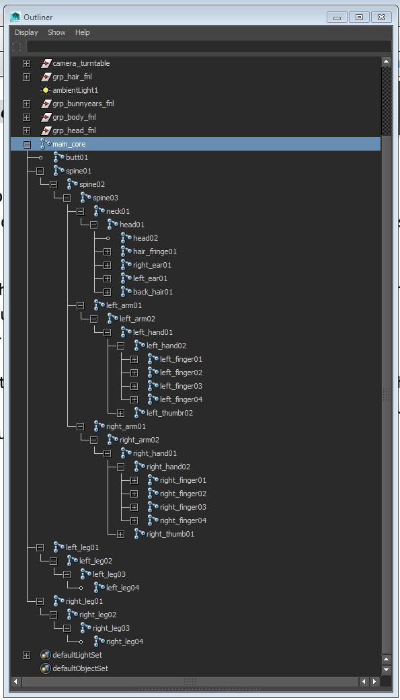Click the camera_turntable transform icon
Screen dimensions: 400x700
point(46,63)
